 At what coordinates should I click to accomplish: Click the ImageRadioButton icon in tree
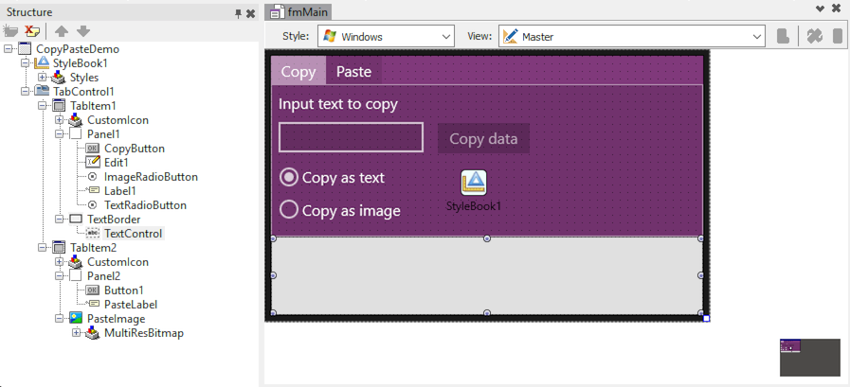tap(93, 177)
